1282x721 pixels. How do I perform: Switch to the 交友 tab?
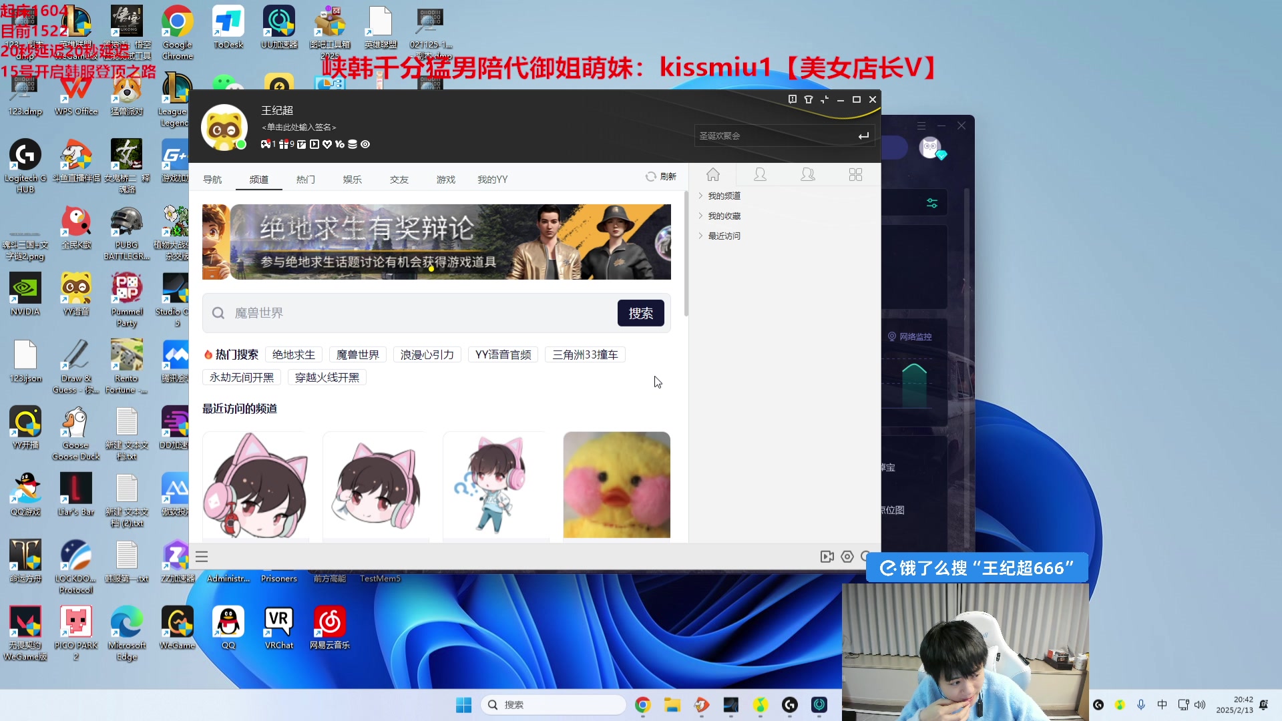tap(399, 180)
